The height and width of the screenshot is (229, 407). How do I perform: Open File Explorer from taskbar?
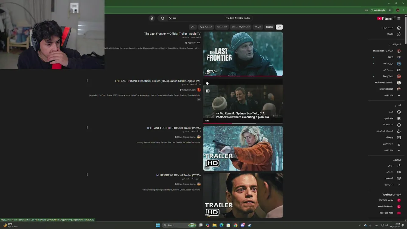click(x=214, y=225)
